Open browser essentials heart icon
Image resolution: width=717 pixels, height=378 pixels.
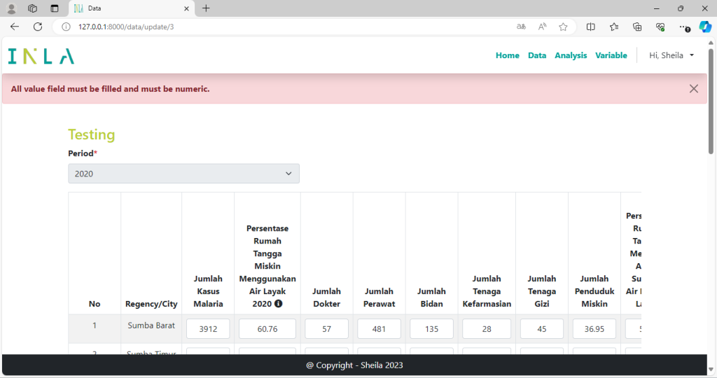(660, 27)
